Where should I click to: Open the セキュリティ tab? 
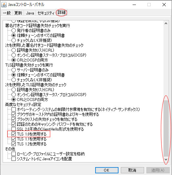click(46, 13)
